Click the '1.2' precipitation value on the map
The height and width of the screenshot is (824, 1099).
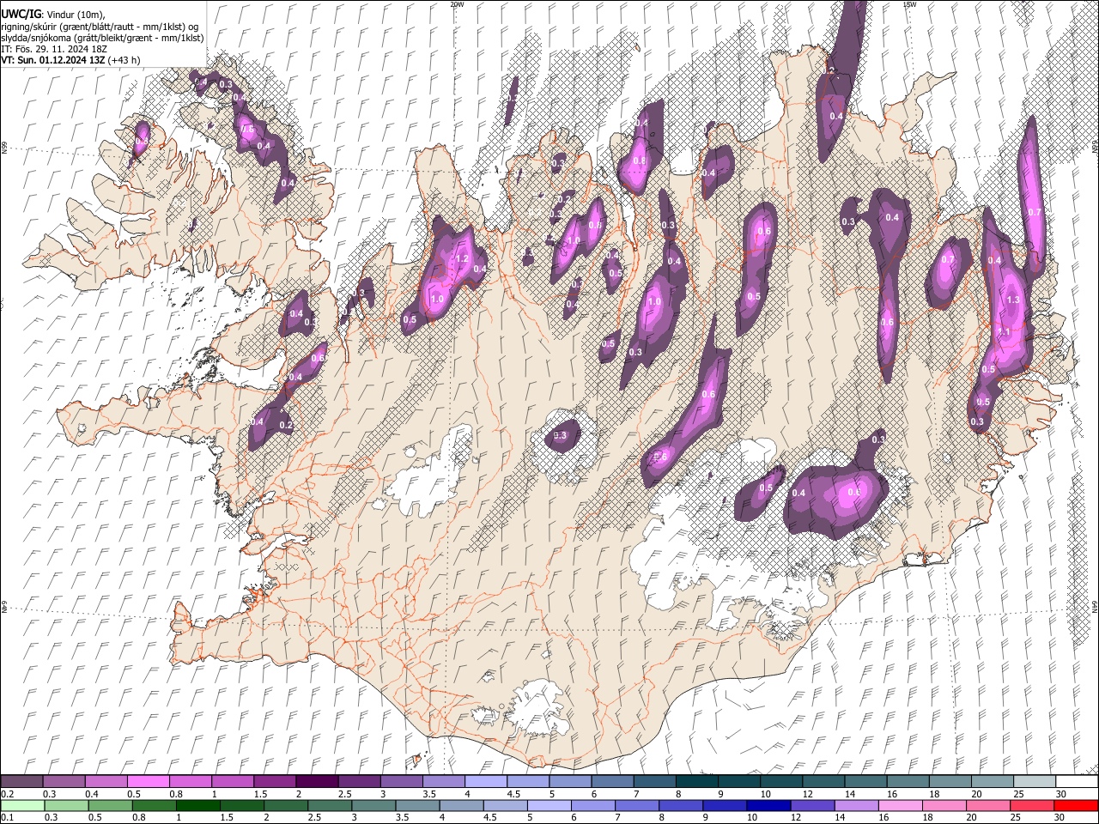(460, 258)
